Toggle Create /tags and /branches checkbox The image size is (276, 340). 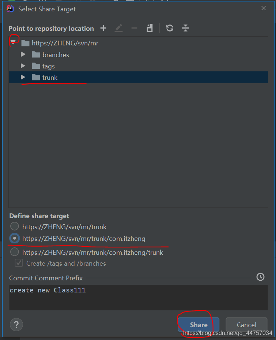click(19, 263)
